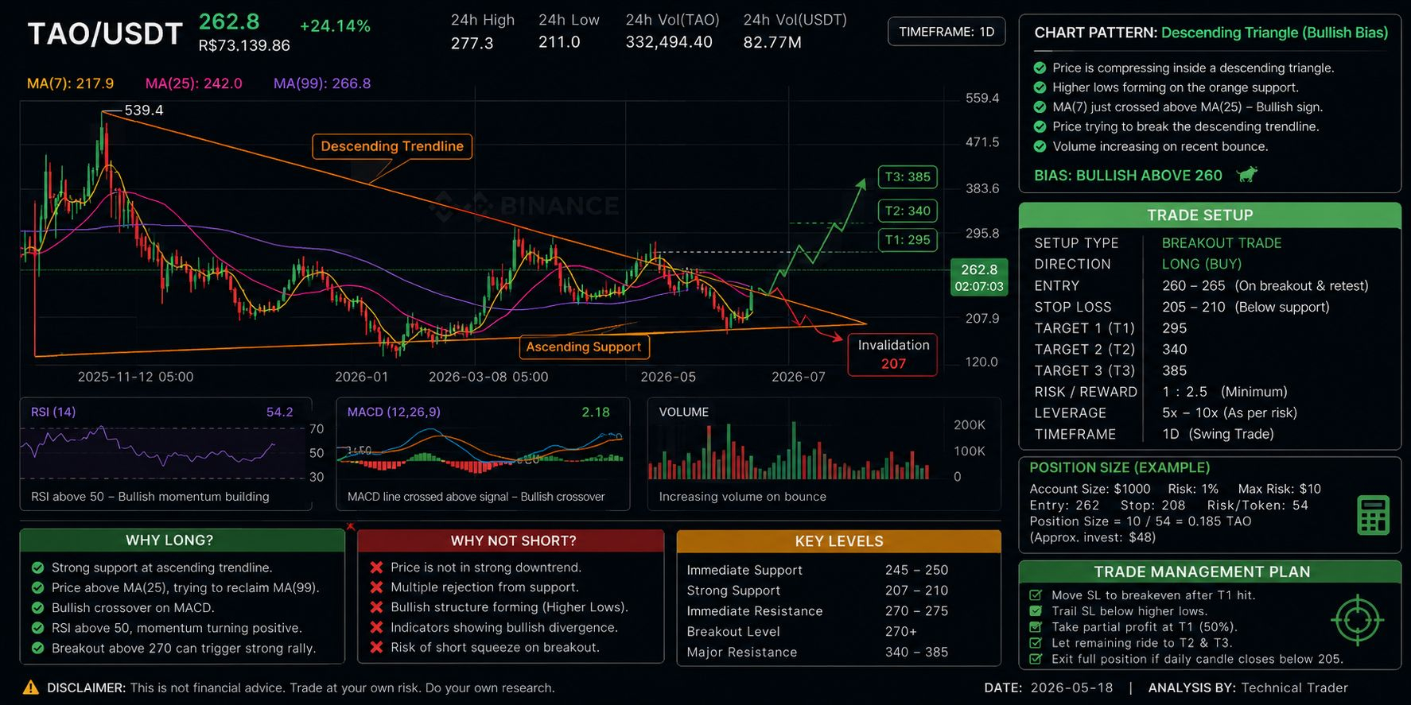Click the T1: 295 target tag on the chart
The height and width of the screenshot is (705, 1411).
pyautogui.click(x=908, y=240)
